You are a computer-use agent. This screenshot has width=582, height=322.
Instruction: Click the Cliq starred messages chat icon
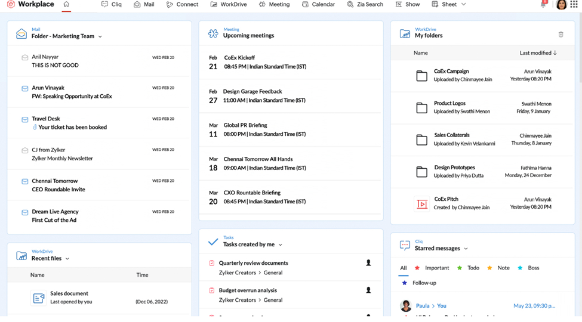point(405,245)
